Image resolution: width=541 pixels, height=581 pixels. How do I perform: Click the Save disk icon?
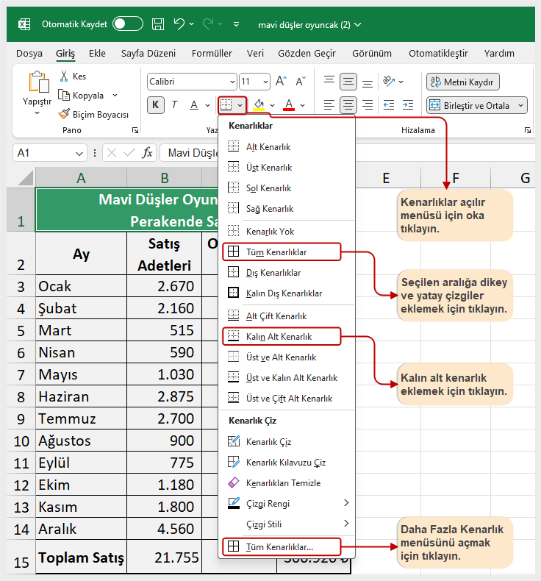tap(158, 24)
